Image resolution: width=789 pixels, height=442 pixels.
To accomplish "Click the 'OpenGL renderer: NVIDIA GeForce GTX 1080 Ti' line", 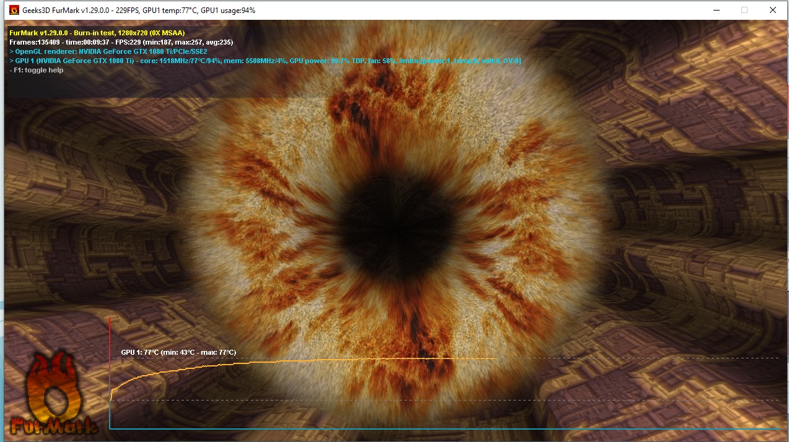I will (x=108, y=51).
